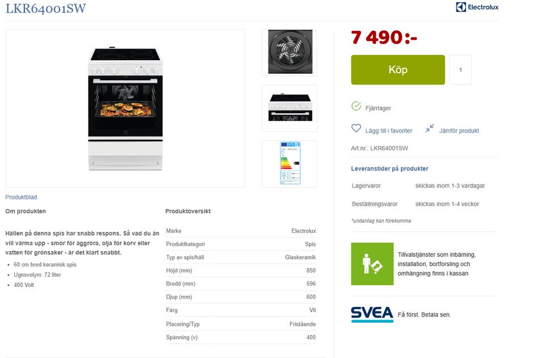Click Jämför produkt link
The image size is (545, 358).
pos(459,131)
